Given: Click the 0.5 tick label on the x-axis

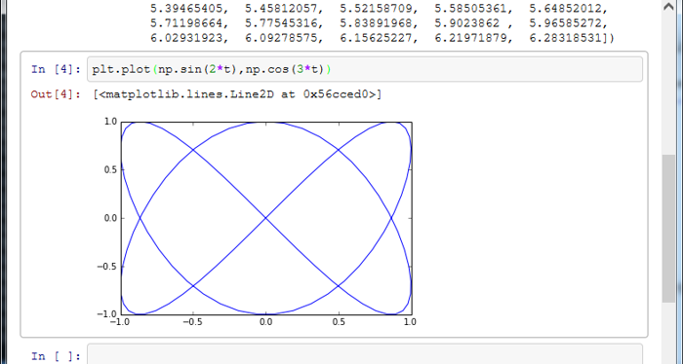Looking at the screenshot, I should pos(339,322).
